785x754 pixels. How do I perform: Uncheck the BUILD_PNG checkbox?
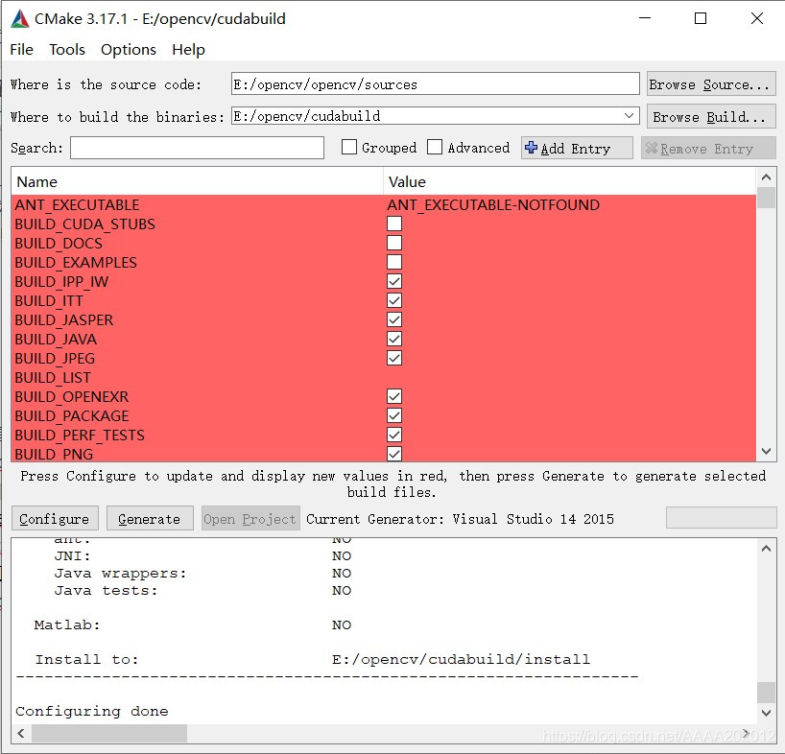pyautogui.click(x=394, y=454)
